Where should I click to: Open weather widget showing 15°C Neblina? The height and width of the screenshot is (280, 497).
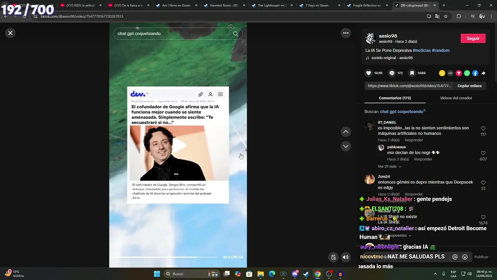pos(14,274)
